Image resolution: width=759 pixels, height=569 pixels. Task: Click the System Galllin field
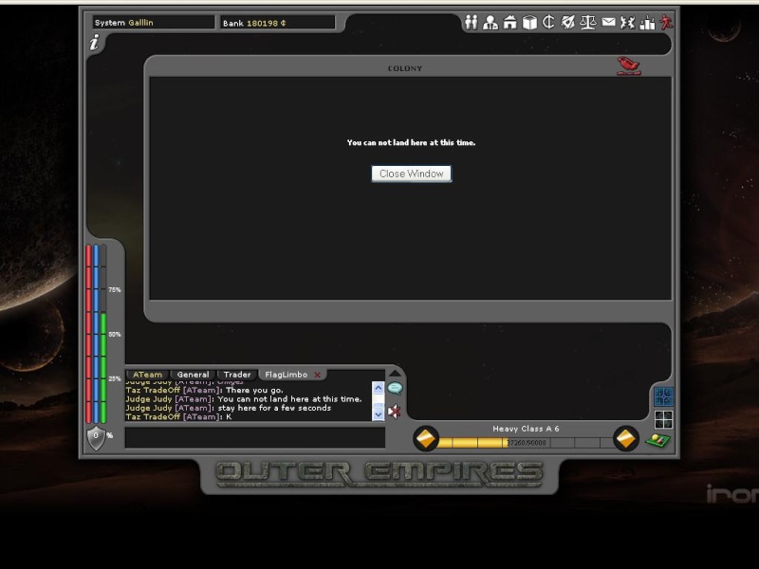(154, 23)
